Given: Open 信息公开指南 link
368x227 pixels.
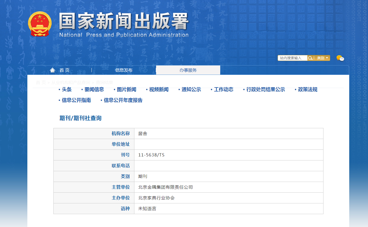Looking at the screenshot, I should click(76, 100).
